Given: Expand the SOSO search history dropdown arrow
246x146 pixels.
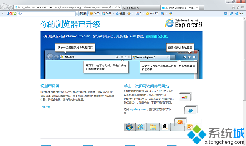Looking at the screenshot, I should click(x=77, y=13).
